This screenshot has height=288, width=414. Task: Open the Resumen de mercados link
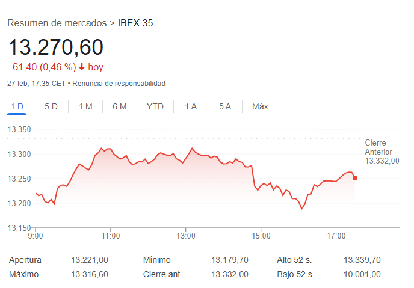[57, 23]
